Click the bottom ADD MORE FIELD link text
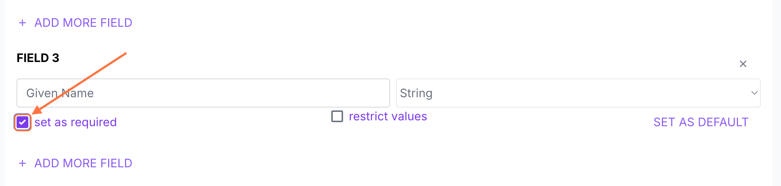This screenshot has width=781, height=186. [83, 163]
